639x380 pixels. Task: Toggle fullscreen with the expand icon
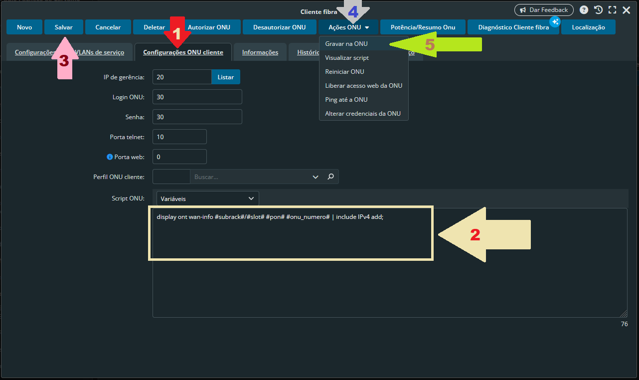612,10
